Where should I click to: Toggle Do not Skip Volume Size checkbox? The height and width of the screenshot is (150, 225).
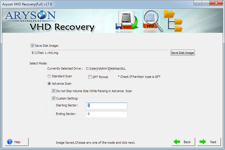coord(54,91)
